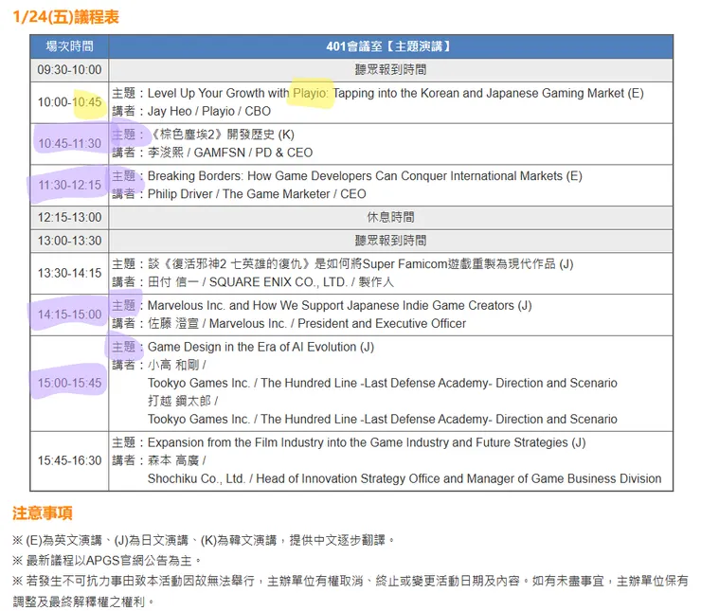Click the speaker name 森本 高廣

pos(173,460)
